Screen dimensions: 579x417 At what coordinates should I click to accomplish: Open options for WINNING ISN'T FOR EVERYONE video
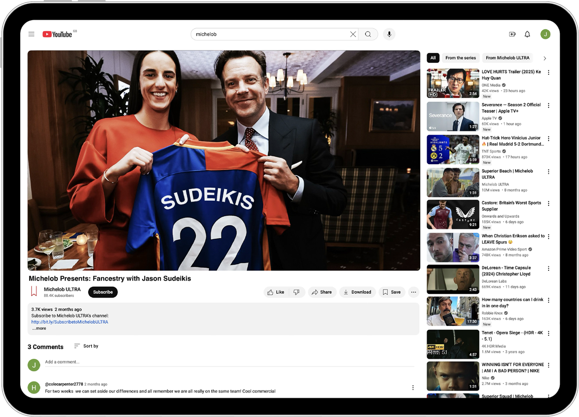[548, 365]
